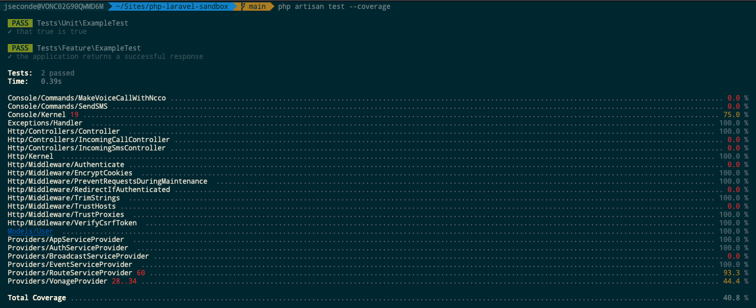Click the Tests\Feature\ExampleTest name
This screenshot has height=308, width=756.
[89, 48]
